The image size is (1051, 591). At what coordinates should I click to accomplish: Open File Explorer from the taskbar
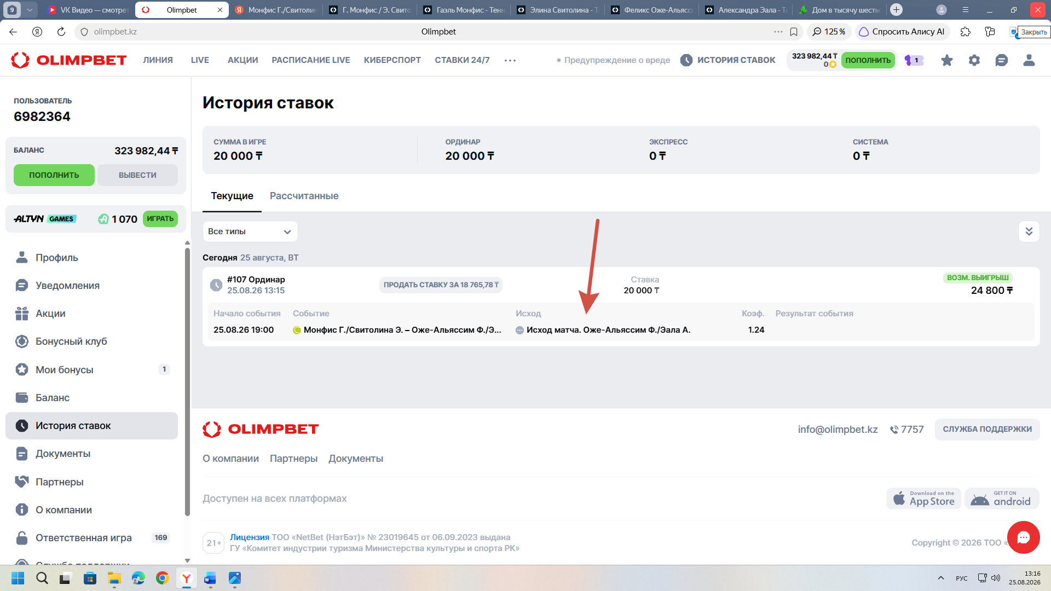click(x=114, y=578)
